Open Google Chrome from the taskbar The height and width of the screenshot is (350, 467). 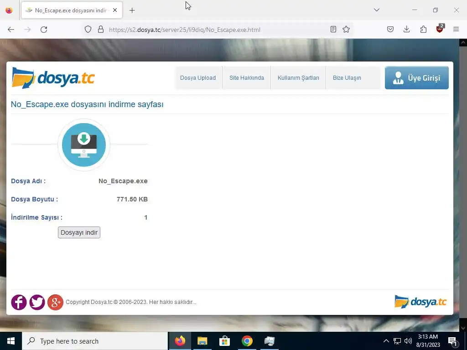247,341
